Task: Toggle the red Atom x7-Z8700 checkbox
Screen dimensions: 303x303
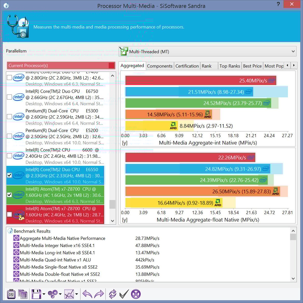Action: (x=9, y=214)
